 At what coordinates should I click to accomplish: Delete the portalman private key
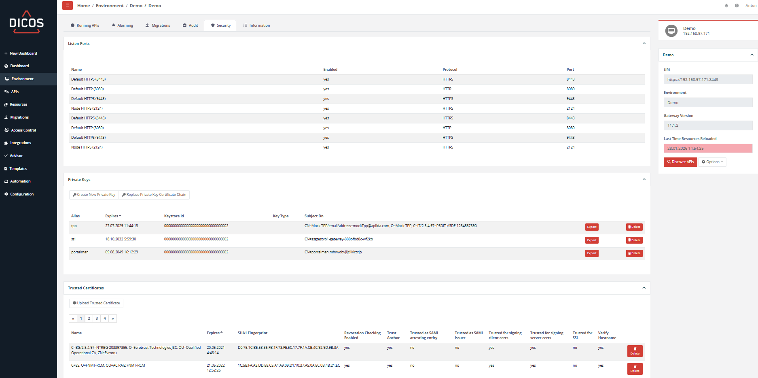coord(634,253)
